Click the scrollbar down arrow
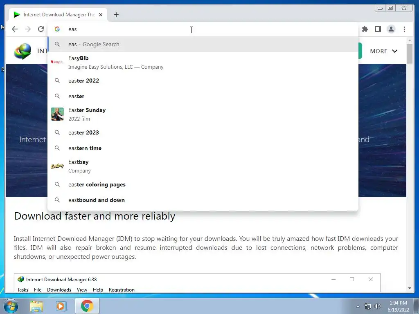 410,288
